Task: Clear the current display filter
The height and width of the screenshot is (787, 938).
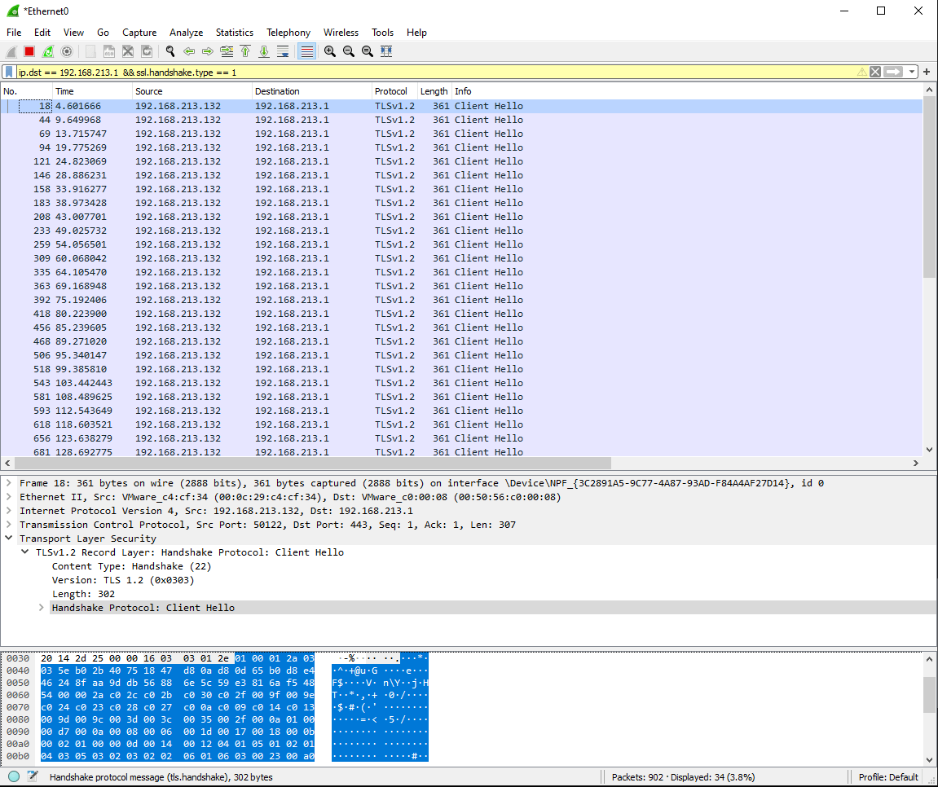Action: (874, 72)
